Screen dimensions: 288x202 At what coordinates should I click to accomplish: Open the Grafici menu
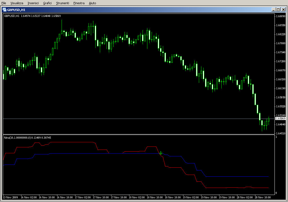(x=47, y=3)
